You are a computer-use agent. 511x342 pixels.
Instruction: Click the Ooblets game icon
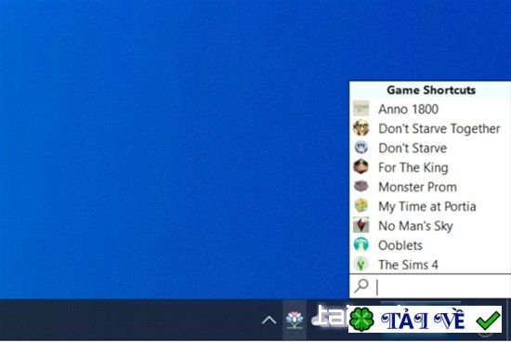[361, 244]
